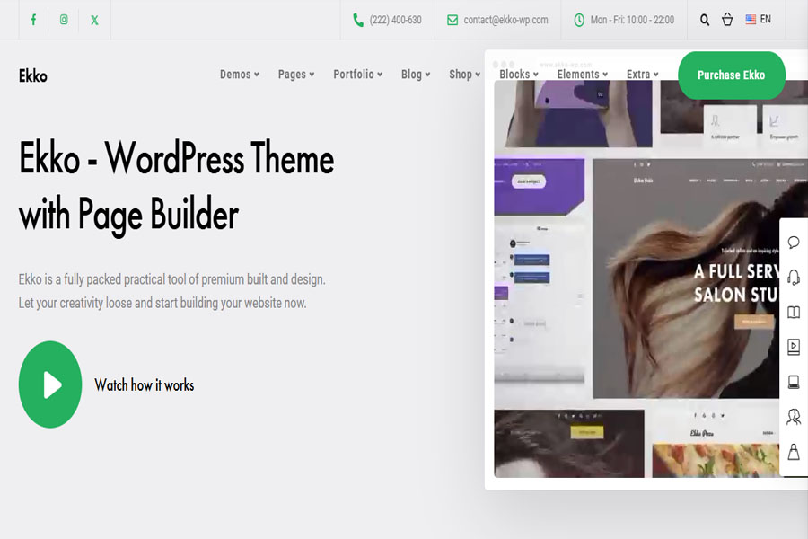This screenshot has width=808, height=539.
Task: Open Instagram from the top social bar
Action: [x=63, y=19]
